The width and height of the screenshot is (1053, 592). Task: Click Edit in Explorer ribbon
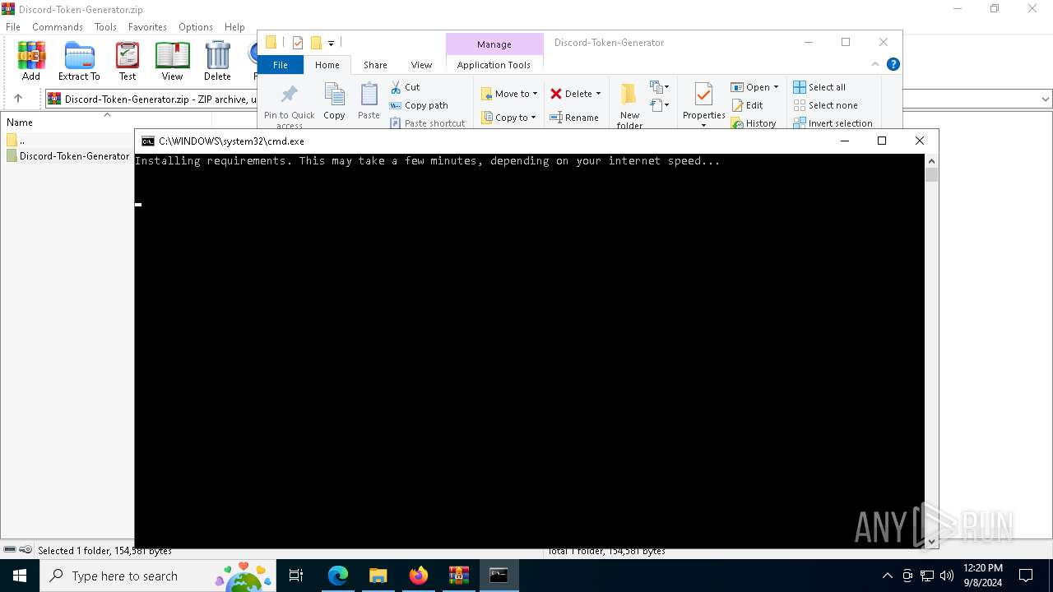point(747,105)
